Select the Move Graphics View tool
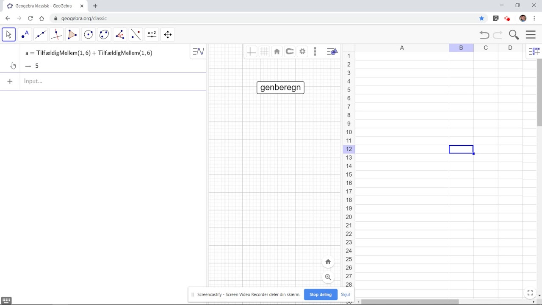The width and height of the screenshot is (542, 305). point(168,35)
